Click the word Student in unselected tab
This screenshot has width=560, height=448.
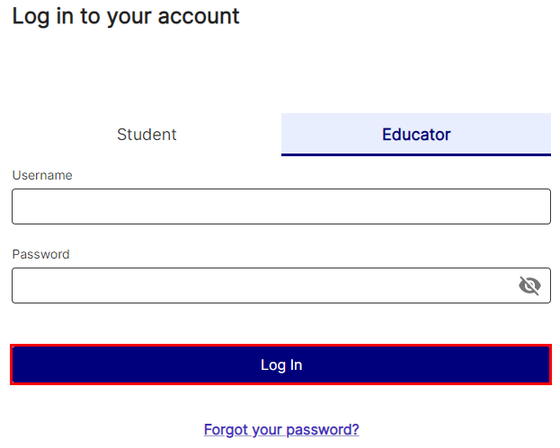pyautogui.click(x=147, y=135)
